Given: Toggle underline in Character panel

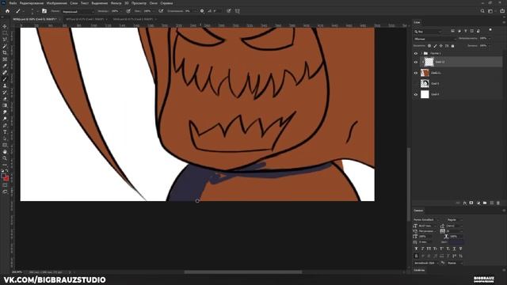Looking at the screenshot, I should pos(454,249).
